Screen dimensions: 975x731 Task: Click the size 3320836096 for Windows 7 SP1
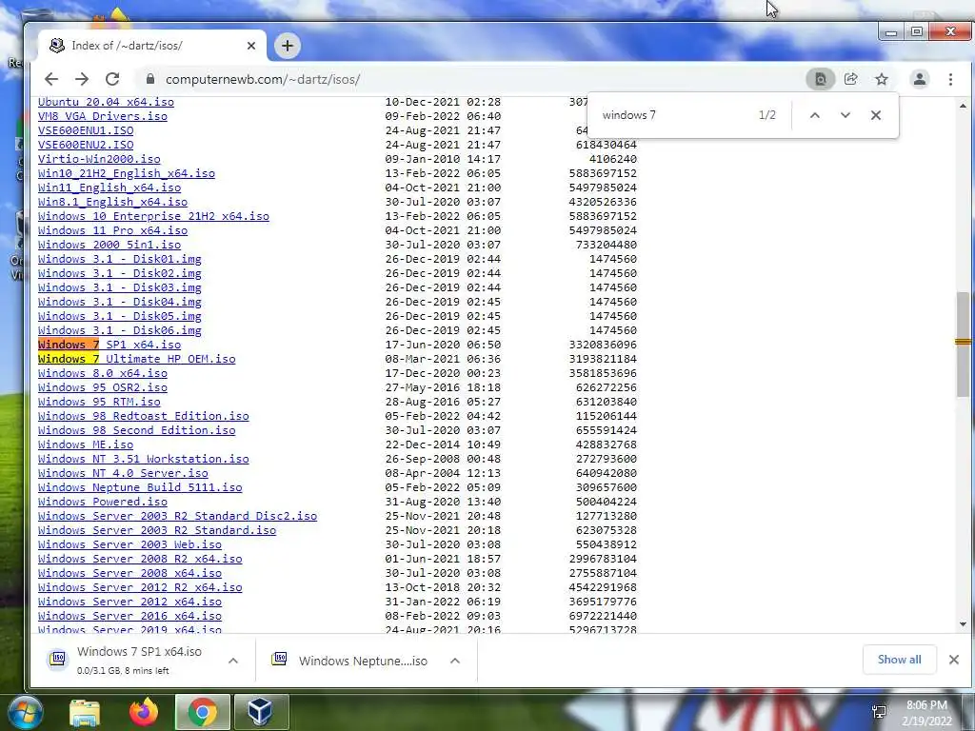[x=603, y=345]
